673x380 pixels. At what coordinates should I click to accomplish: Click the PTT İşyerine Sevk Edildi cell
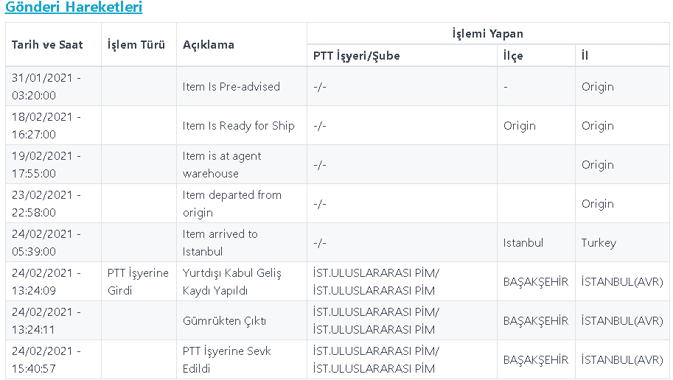(x=227, y=359)
